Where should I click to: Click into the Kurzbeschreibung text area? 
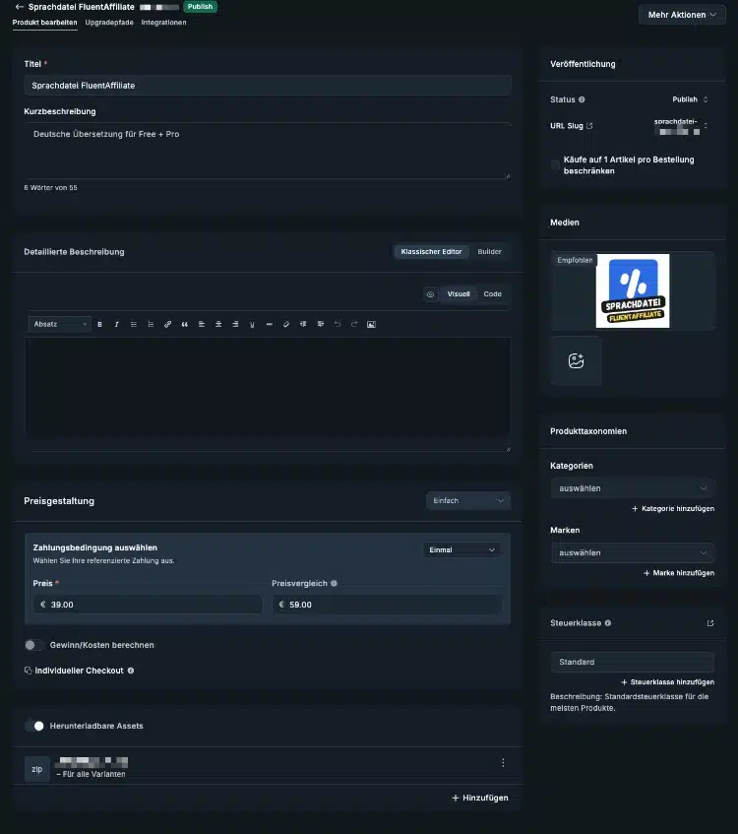pyautogui.click(x=268, y=151)
